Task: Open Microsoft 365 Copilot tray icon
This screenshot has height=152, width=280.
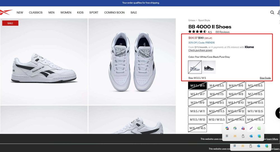Action: (x=227, y=128)
